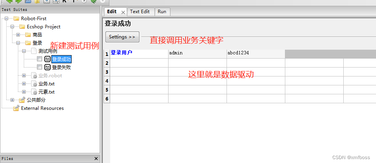The width and height of the screenshot is (376, 163).
Task: Click the 元素.txt resource file icon
Action: tap(34, 92)
